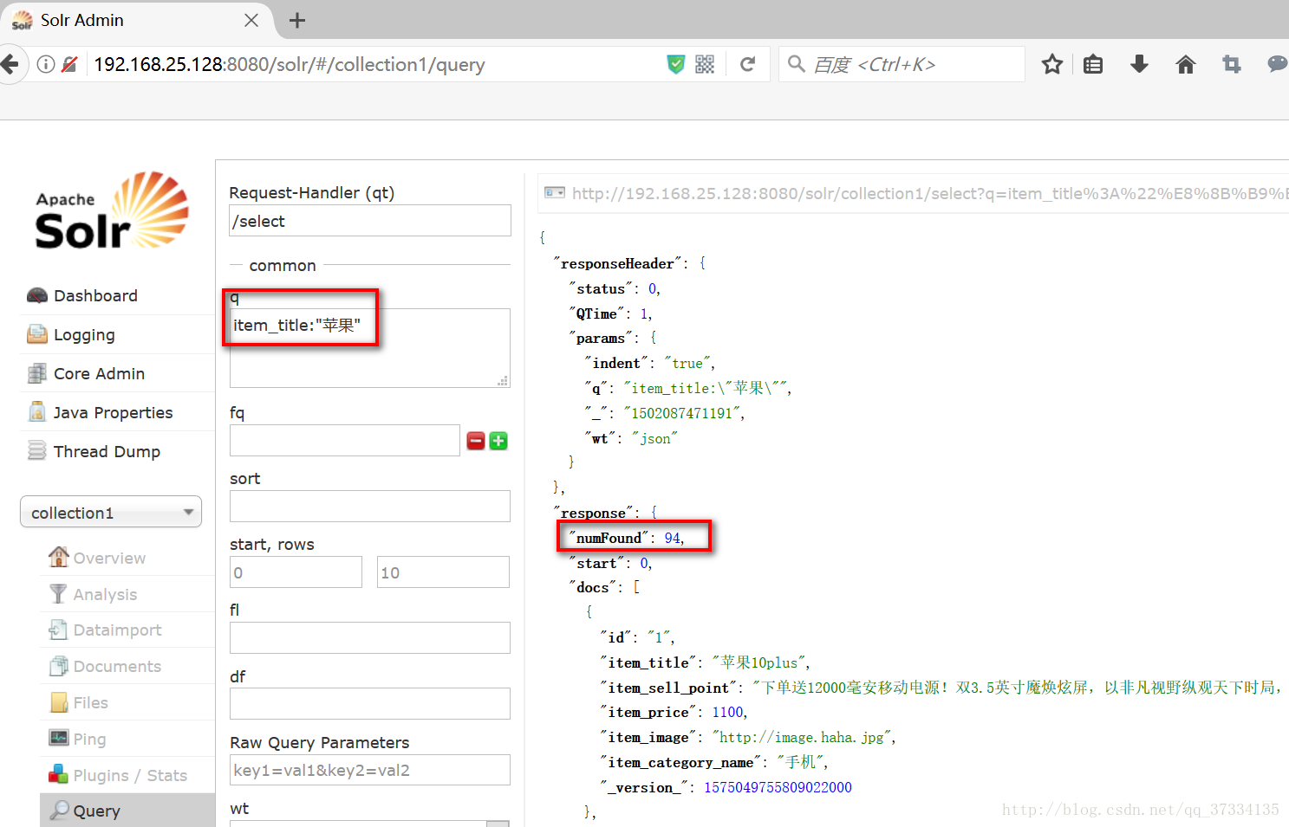Click the Overview house icon
1289x827 pixels.
click(59, 557)
